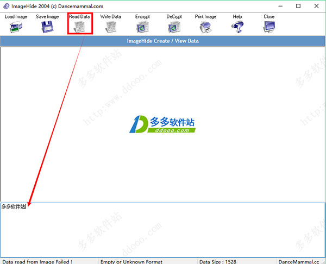Click status text 'Data read from Image Failed !'
The image size is (326, 264).
pyautogui.click(x=37, y=261)
